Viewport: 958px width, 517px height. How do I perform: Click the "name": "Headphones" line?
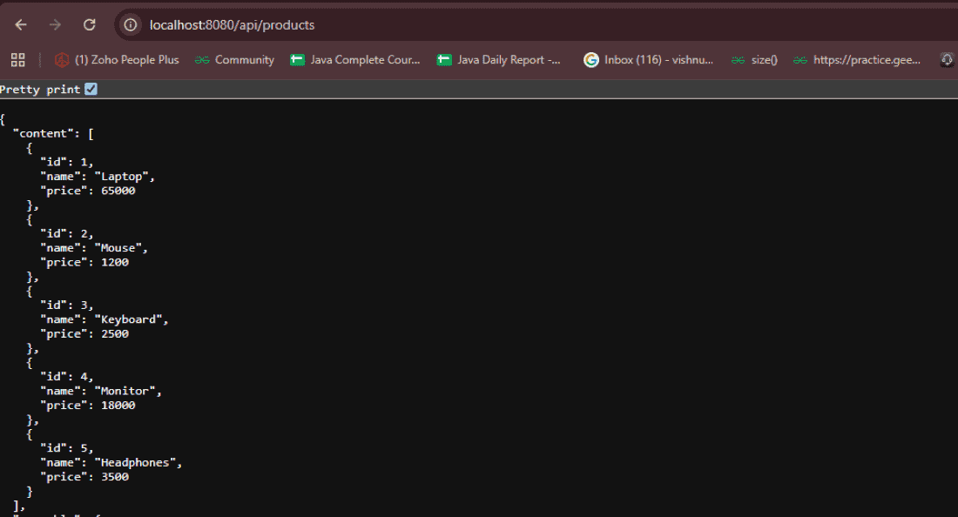(111, 463)
